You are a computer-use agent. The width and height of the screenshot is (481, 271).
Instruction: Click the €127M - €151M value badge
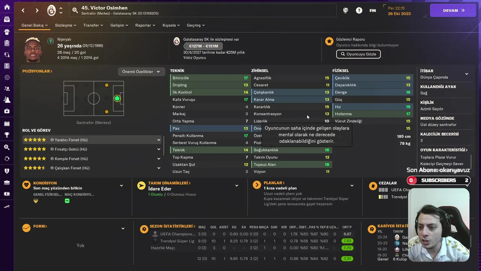click(203, 46)
